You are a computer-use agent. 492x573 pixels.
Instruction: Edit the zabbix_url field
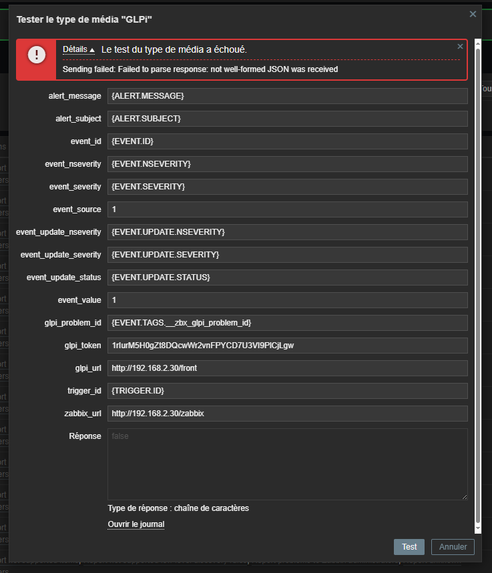tap(287, 414)
